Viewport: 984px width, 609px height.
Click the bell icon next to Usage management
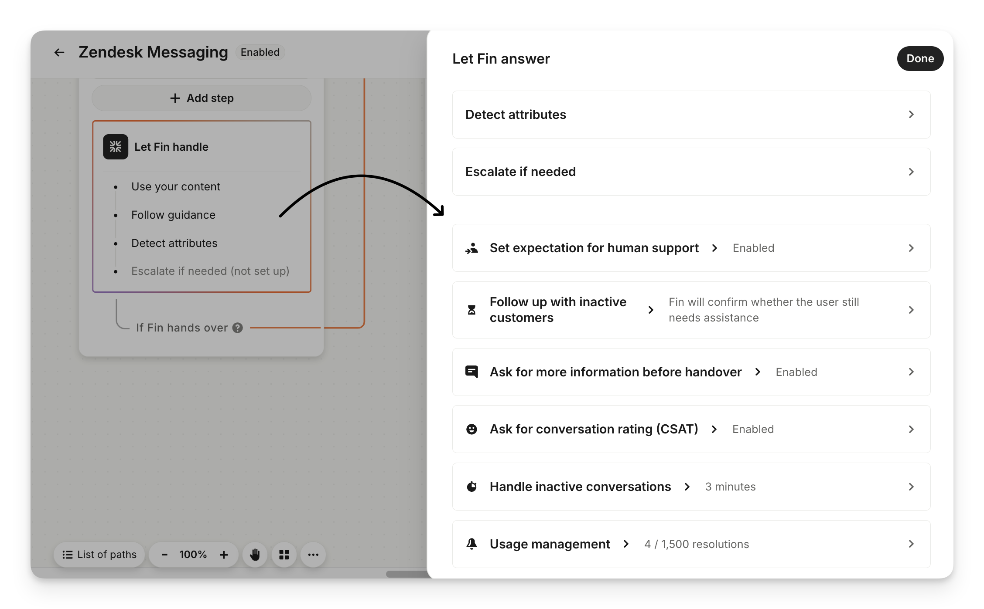471,544
